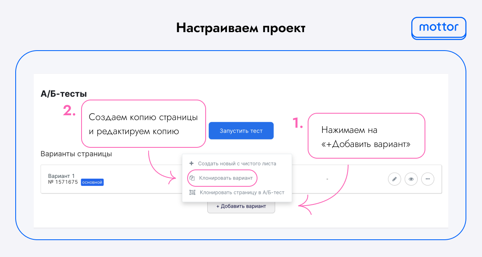Click the plus icon beside Создать новый

pos(192,163)
